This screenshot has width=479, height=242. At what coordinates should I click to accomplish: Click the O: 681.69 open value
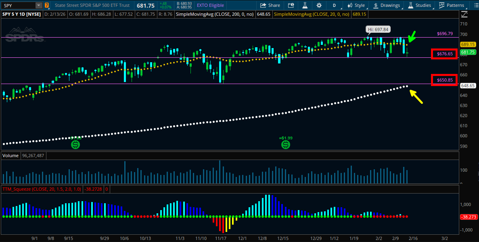point(79,14)
